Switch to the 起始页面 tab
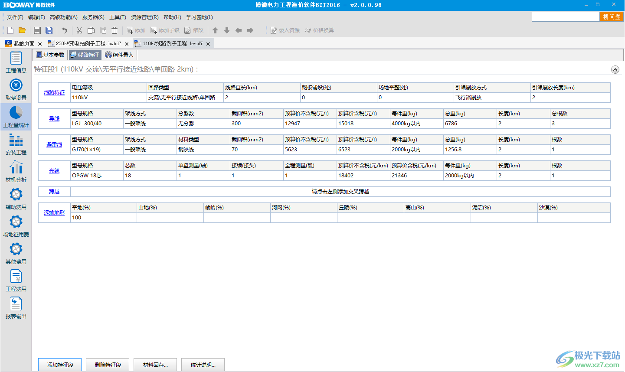Image resolution: width=625 pixels, height=372 pixels. pos(24,43)
